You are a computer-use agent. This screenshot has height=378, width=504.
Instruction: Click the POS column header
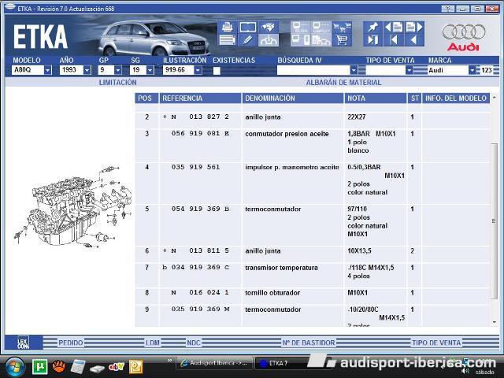[146, 98]
